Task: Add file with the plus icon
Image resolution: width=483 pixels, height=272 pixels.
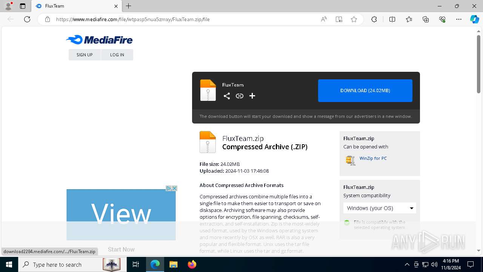Action: 252,96
